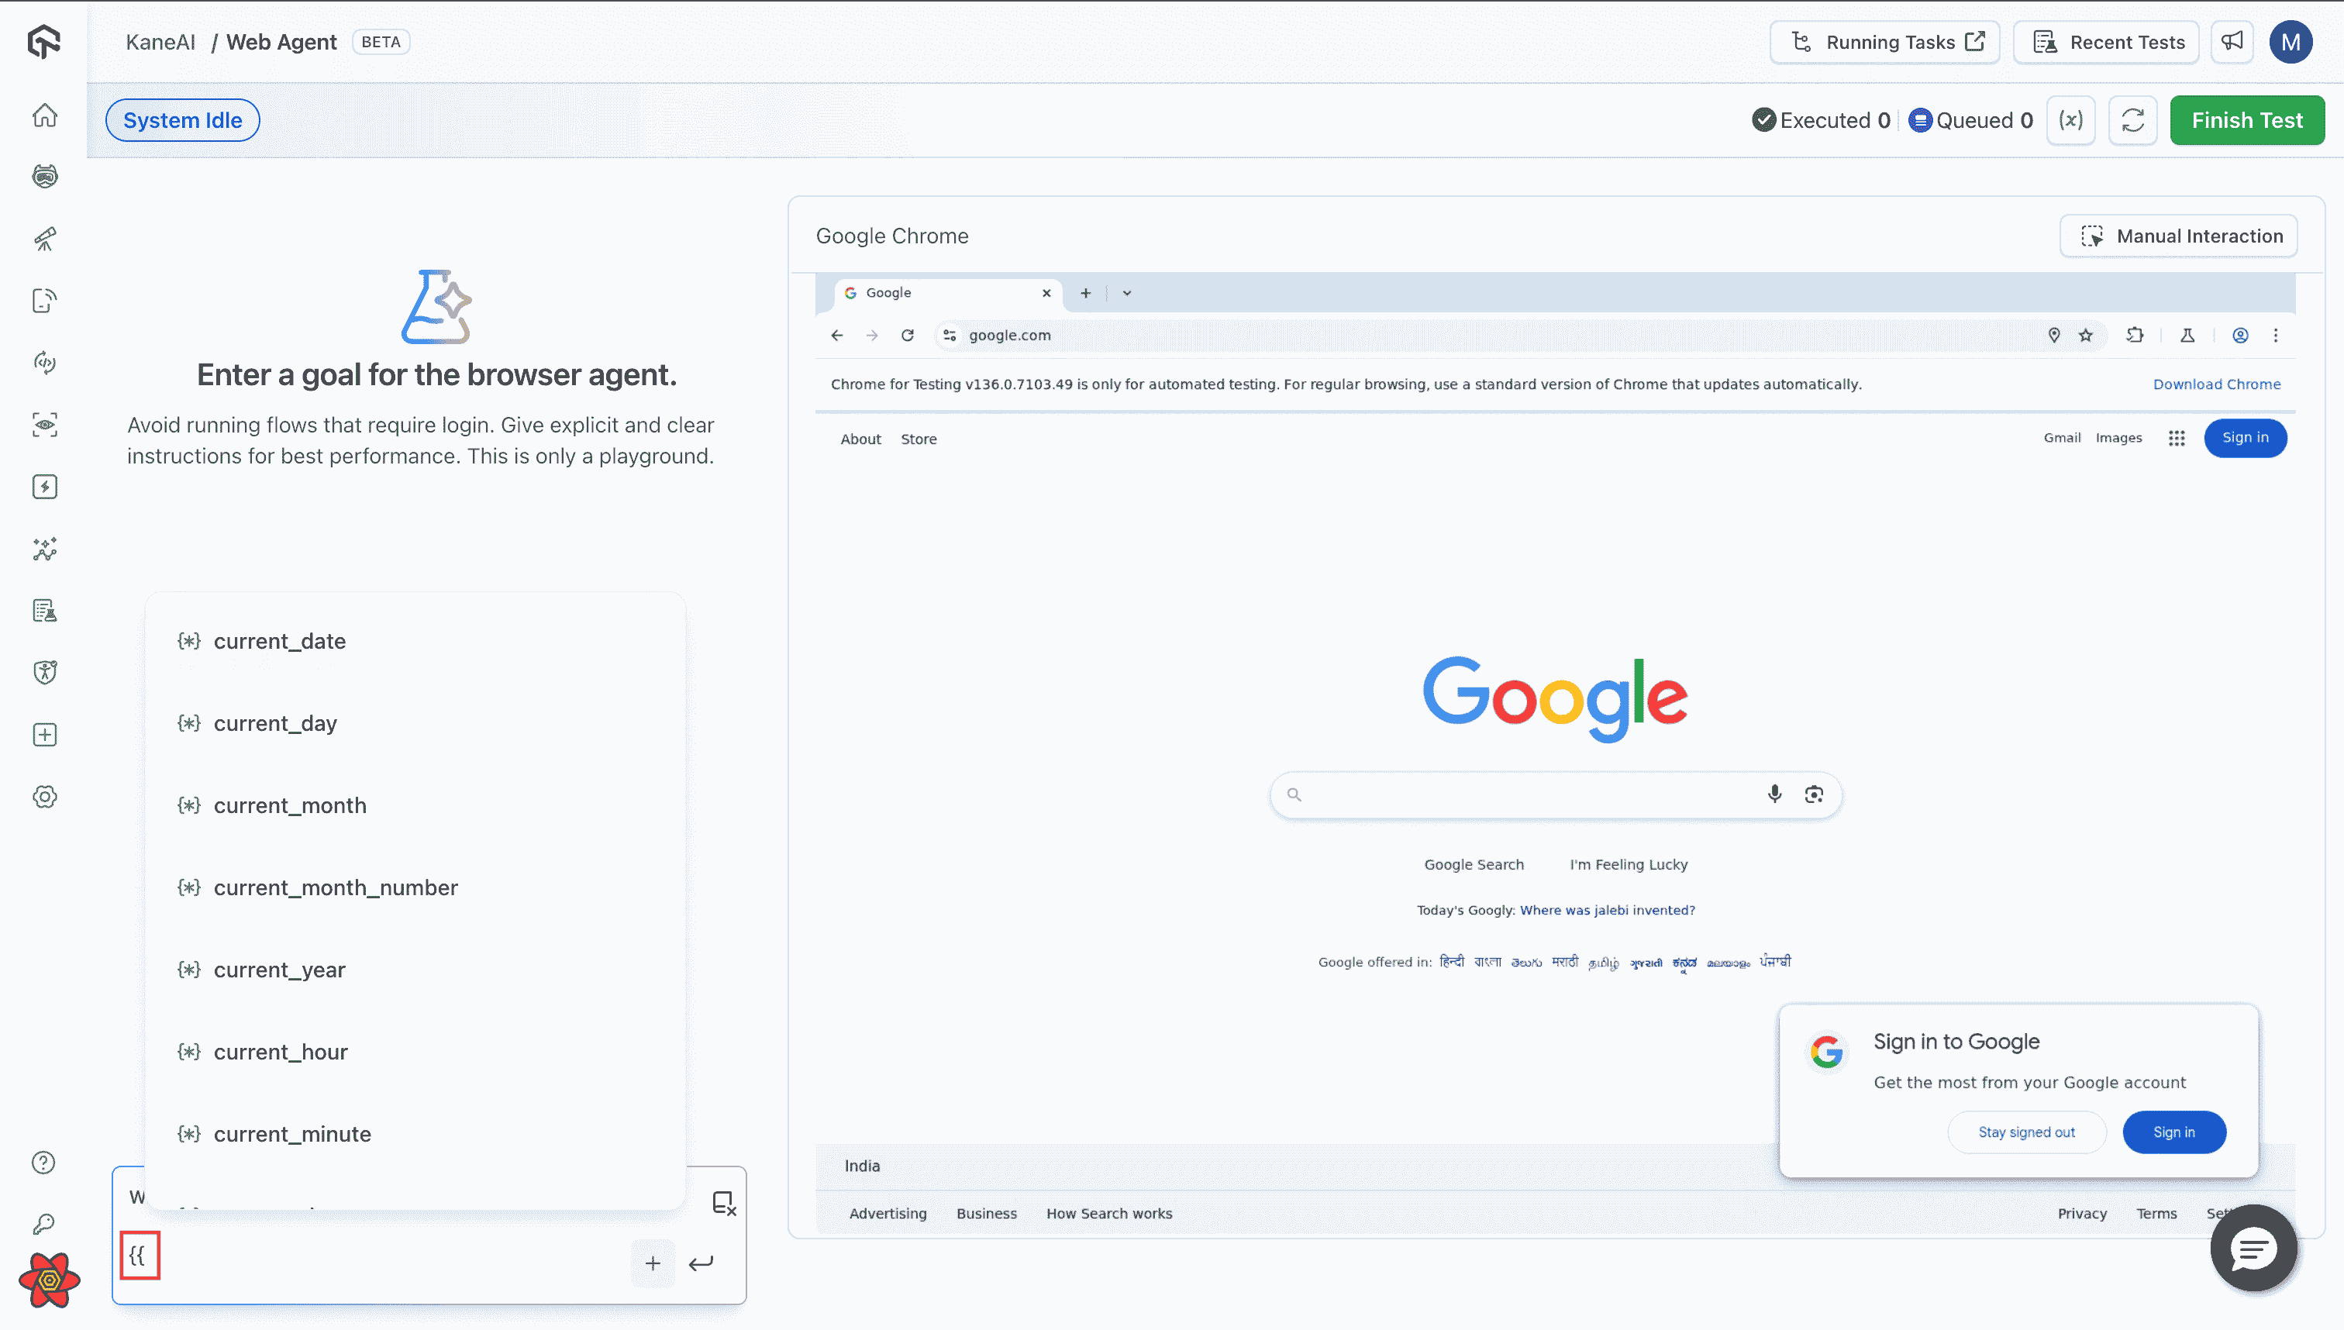Open Recent Tests list
2344x1330 pixels.
(x=2107, y=42)
